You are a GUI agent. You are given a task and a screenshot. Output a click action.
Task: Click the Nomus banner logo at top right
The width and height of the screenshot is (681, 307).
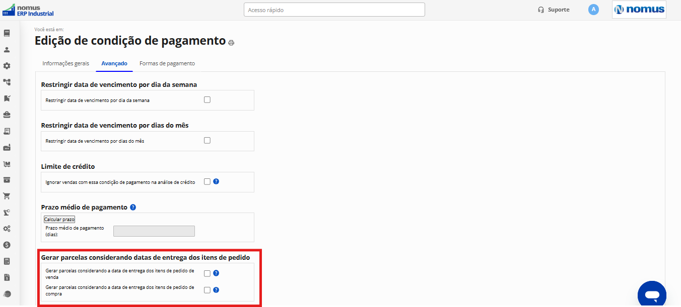(x=639, y=10)
